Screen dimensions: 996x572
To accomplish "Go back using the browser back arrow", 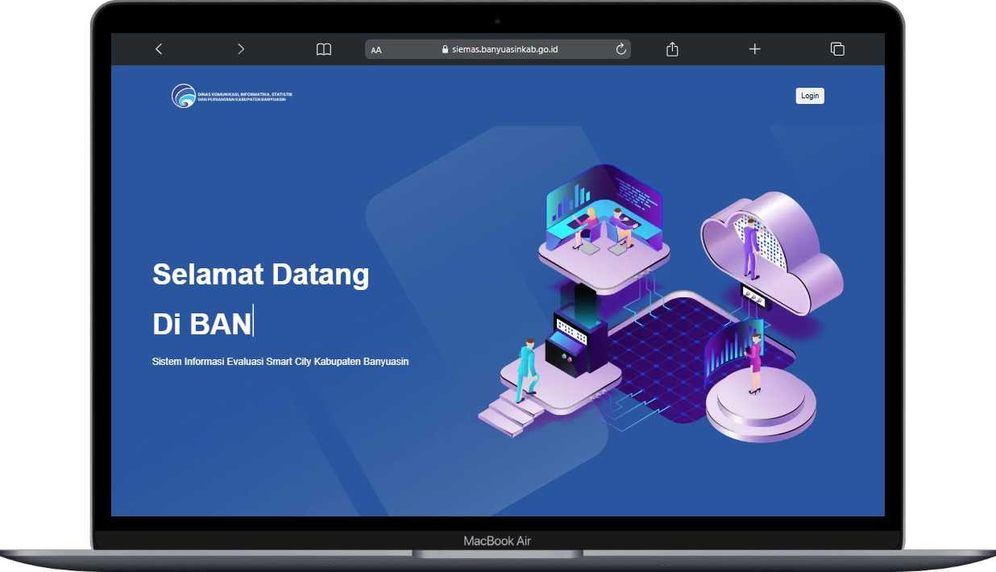I will 159,49.
